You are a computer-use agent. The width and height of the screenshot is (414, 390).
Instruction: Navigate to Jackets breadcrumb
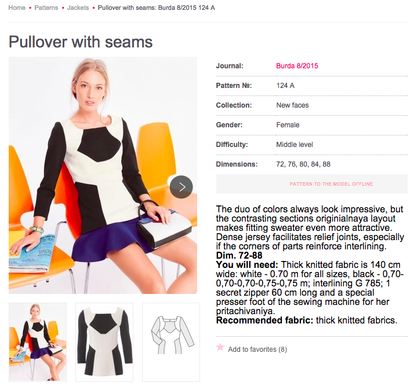pyautogui.click(x=78, y=8)
